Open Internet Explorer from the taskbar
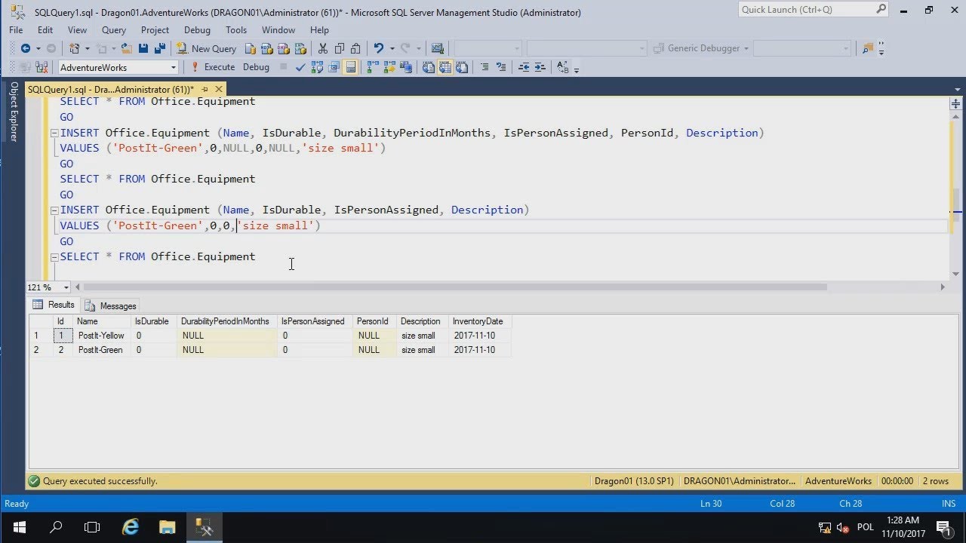966x543 pixels. 131,527
